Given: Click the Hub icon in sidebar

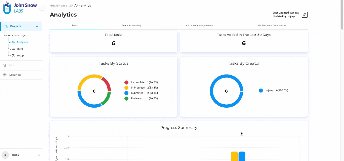Looking at the screenshot, I should click(x=5, y=65).
